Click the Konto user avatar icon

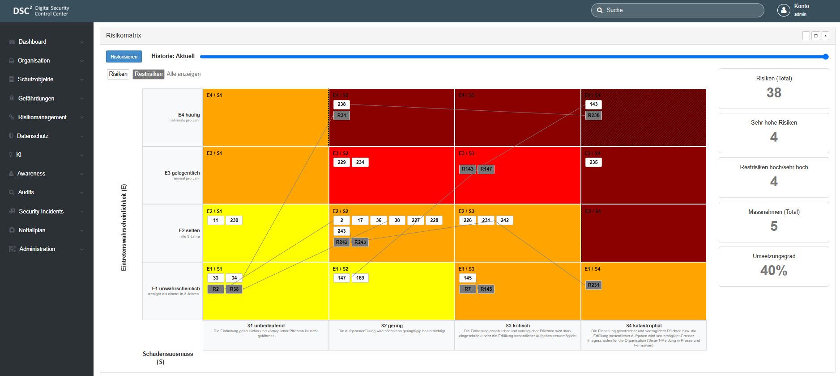pyautogui.click(x=784, y=10)
